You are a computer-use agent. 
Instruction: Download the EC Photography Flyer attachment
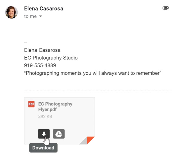click(x=44, y=134)
